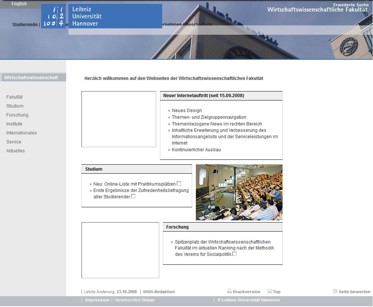Image resolution: width=373 pixels, height=307 pixels.
Task: Select Wirtschaftswissenschaft sidebar heading
Action: click(x=31, y=78)
